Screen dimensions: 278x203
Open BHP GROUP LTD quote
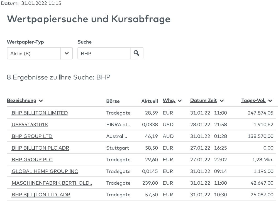31,136
